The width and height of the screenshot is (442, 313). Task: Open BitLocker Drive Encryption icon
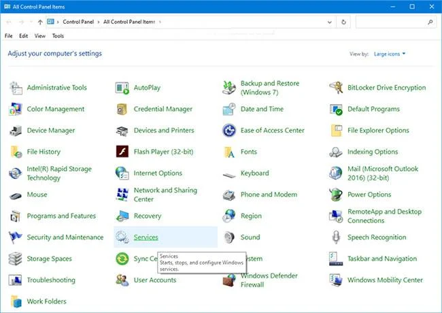pos(336,88)
